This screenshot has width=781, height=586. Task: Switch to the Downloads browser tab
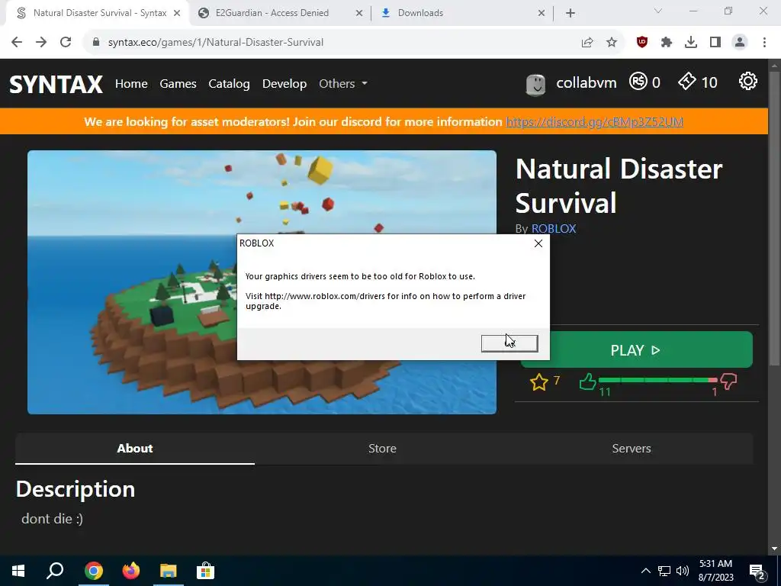463,13
